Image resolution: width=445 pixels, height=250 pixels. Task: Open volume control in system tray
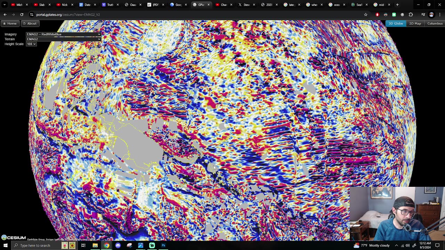pyautogui.click(x=407, y=245)
